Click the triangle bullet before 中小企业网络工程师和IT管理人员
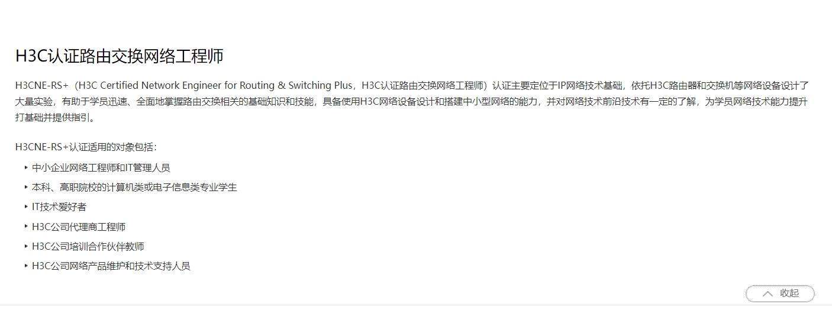Viewport: 832px width, 326px height. [x=26, y=167]
